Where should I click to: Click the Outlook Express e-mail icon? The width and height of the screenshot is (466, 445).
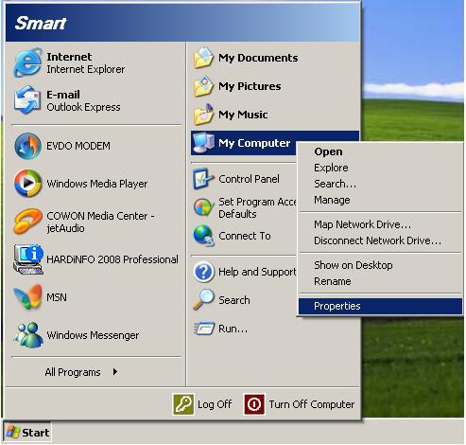pos(27,100)
